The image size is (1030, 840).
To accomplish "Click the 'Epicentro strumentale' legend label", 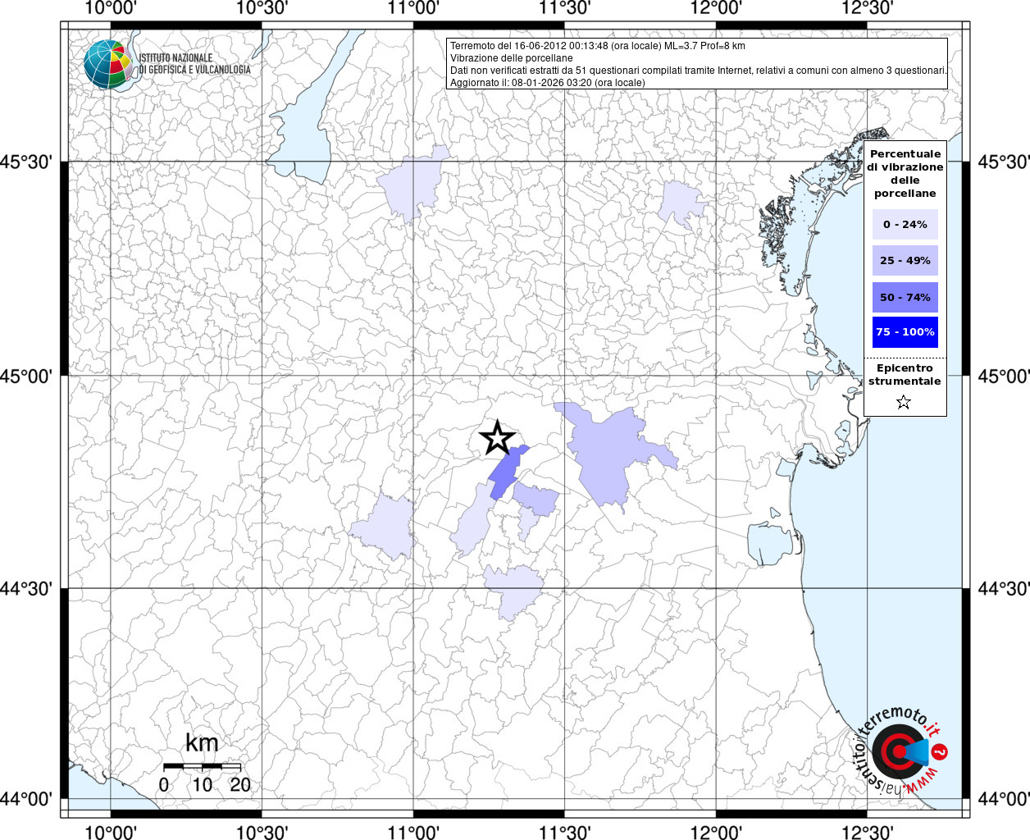I will 905,375.
